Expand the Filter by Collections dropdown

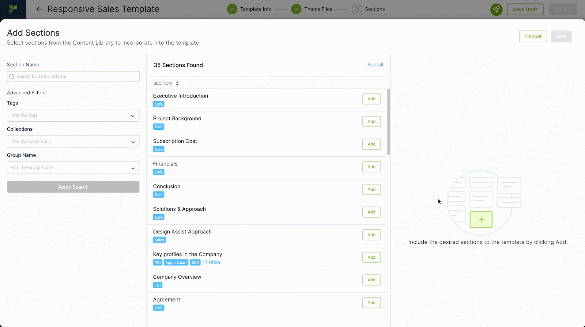(73, 142)
